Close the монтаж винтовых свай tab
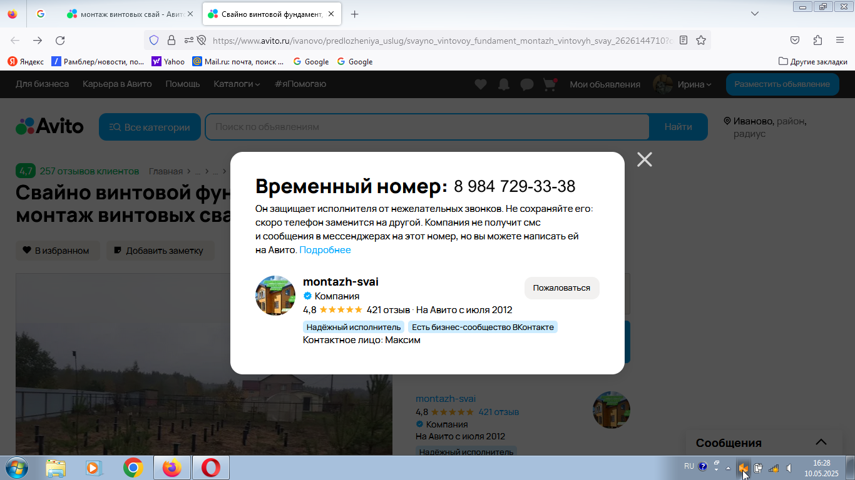The height and width of the screenshot is (480, 855). tap(190, 14)
